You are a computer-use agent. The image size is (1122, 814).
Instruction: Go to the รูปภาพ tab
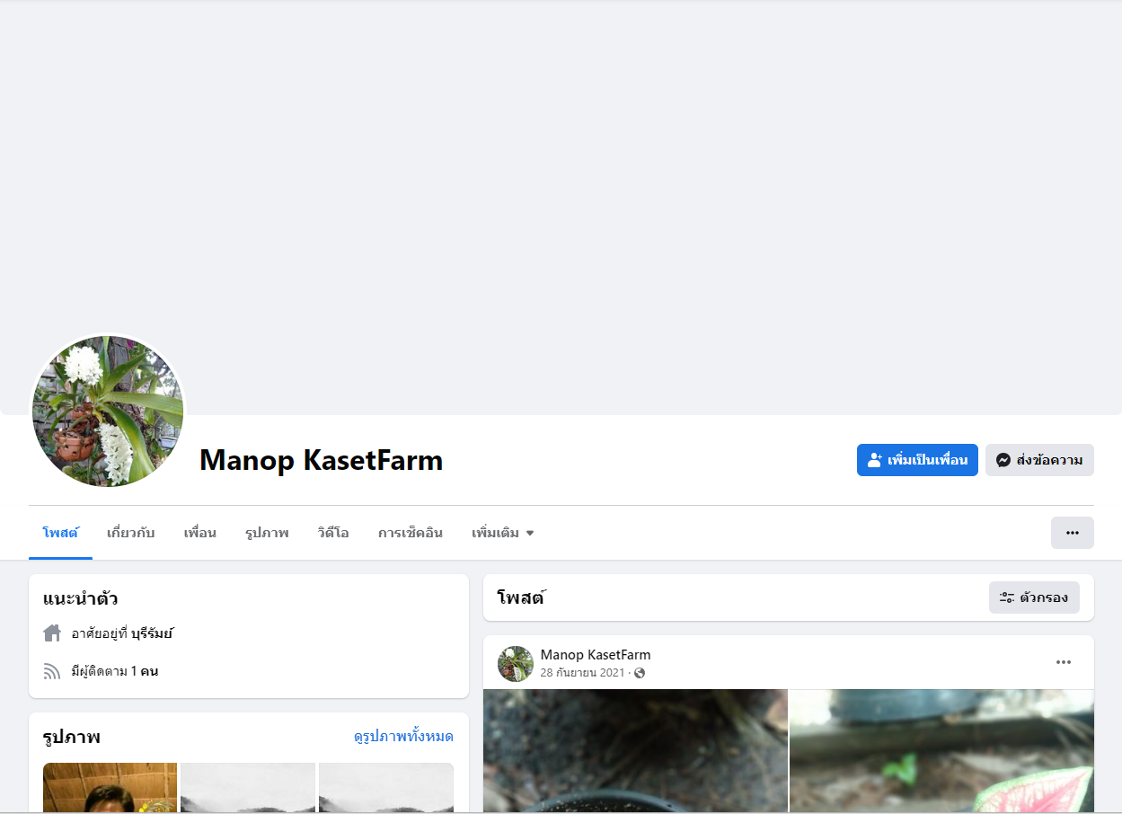(267, 533)
